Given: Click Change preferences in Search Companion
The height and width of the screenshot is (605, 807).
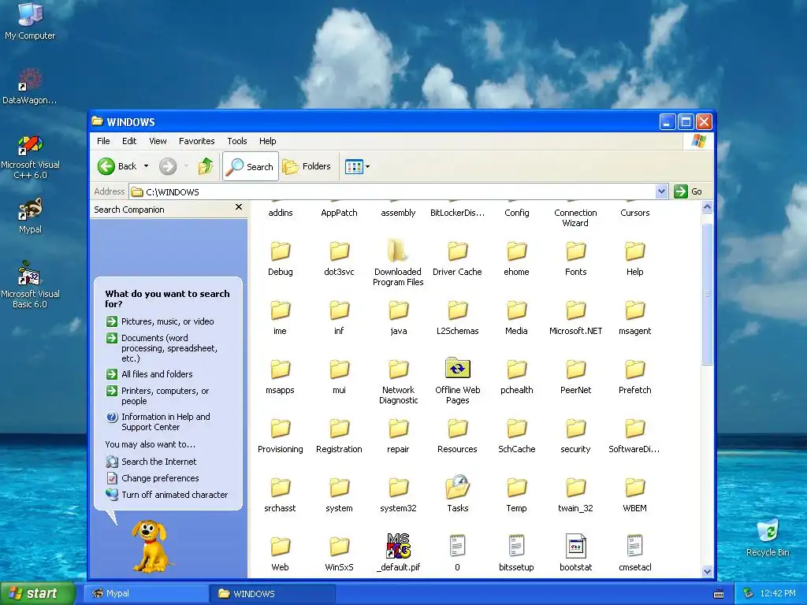Looking at the screenshot, I should click(152, 478).
